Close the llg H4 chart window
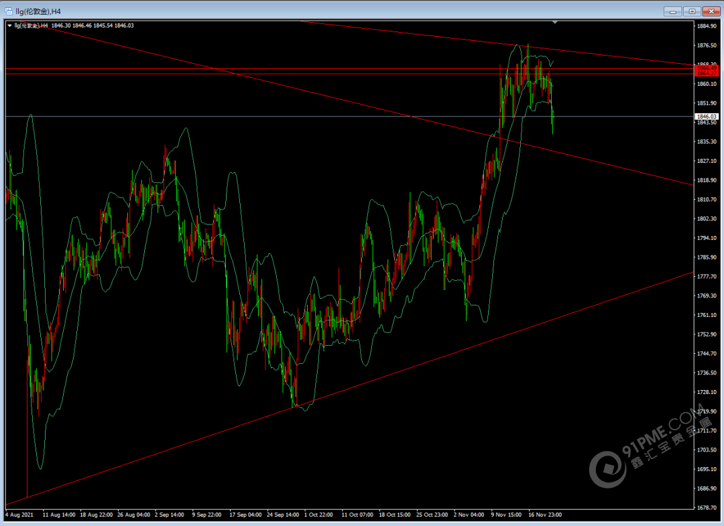 click(710, 11)
